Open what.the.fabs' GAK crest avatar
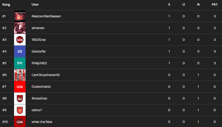The image size is (222, 127). [x=20, y=122]
